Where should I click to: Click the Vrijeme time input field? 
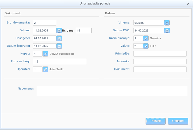(149, 23)
